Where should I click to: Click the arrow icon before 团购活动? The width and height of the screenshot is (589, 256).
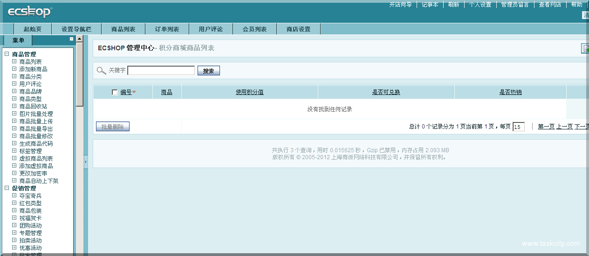(x=14, y=225)
